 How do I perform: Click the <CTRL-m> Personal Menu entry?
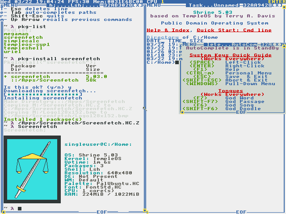[229, 73]
